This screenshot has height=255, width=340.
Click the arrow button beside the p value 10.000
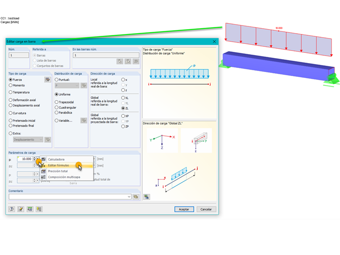coord(38,159)
